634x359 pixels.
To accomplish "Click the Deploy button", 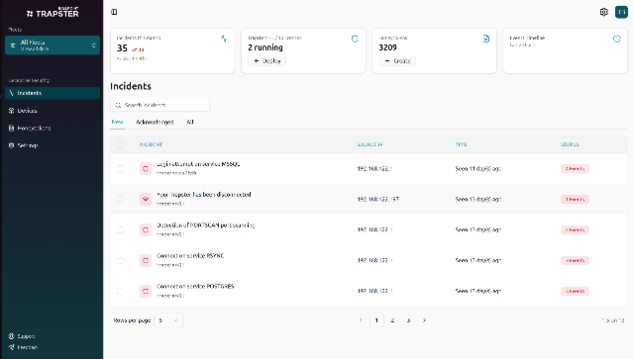I will click(x=266, y=61).
